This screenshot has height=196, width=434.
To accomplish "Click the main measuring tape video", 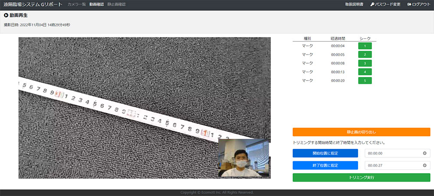I will [x=145, y=108].
